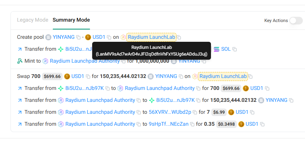Open recipient 9sHpTf...NEcZan address

[169, 124]
